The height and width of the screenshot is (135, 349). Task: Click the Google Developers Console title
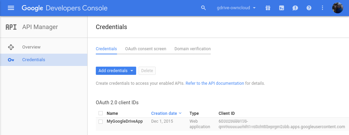pyautogui.click(x=65, y=8)
